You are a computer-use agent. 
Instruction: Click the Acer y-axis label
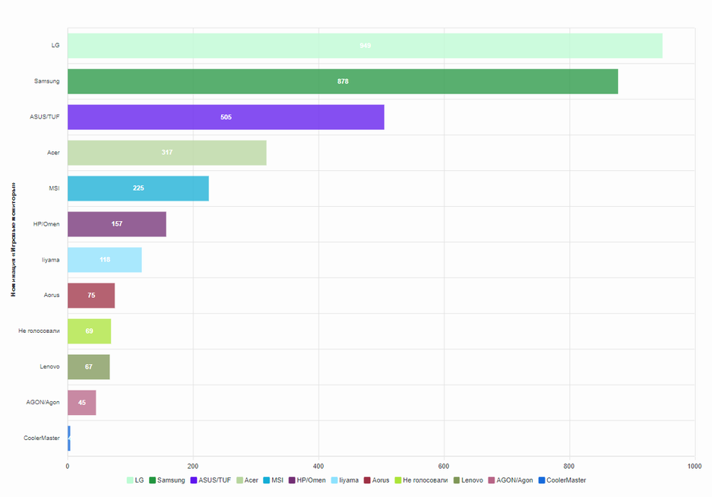pos(54,153)
